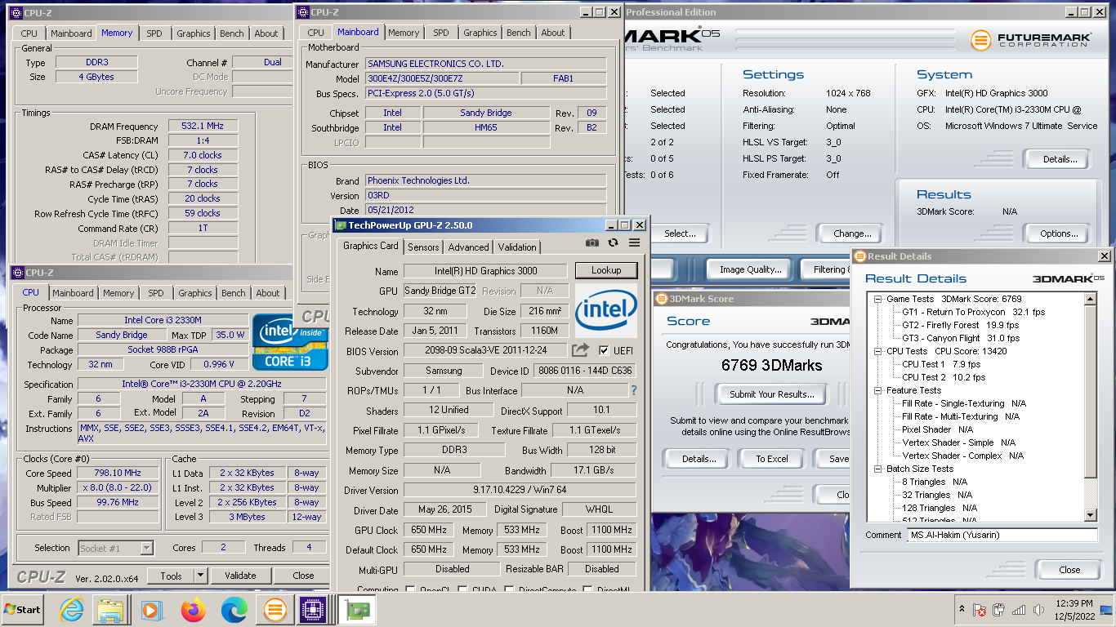1116x627 pixels.
Task: Open the Tools dropdown arrow in CPU-Z
Action: 201,576
